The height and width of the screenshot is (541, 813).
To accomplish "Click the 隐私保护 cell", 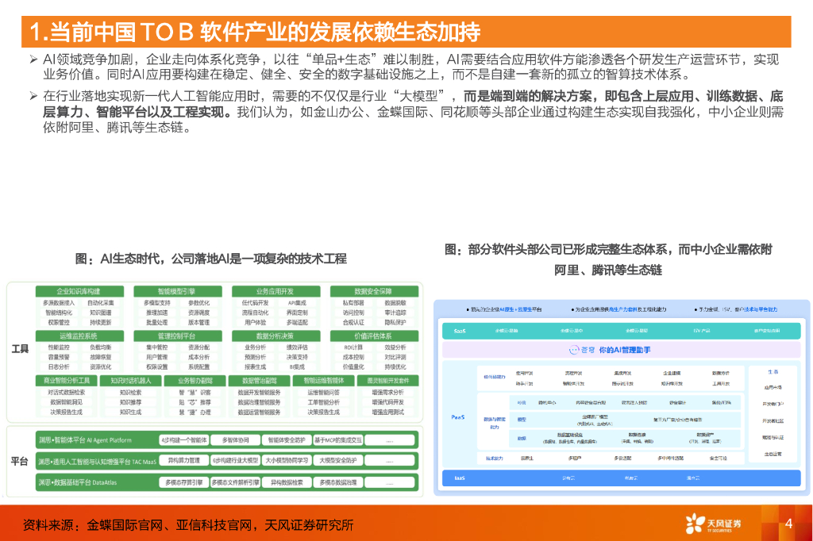I will click(x=395, y=322).
